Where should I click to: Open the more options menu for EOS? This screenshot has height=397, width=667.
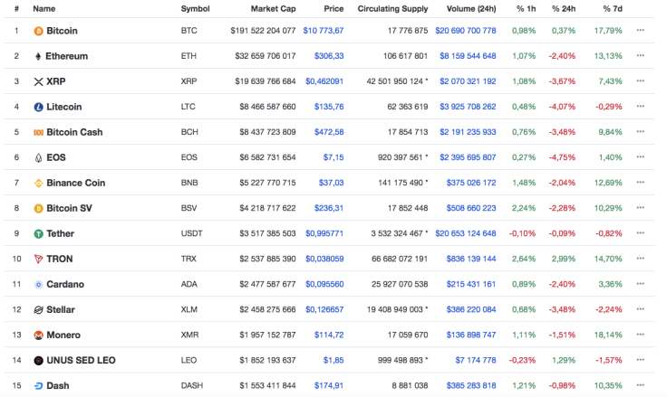640,157
